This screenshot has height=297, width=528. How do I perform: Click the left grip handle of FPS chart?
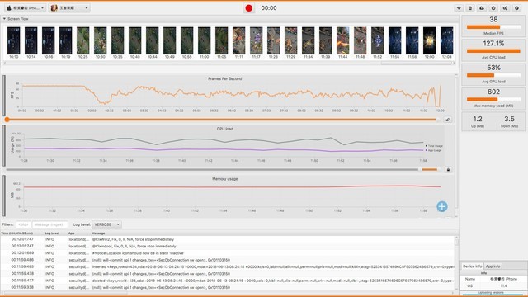coord(4,96)
